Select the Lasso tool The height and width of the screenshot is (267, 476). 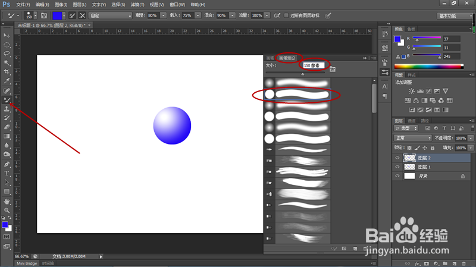click(x=7, y=54)
